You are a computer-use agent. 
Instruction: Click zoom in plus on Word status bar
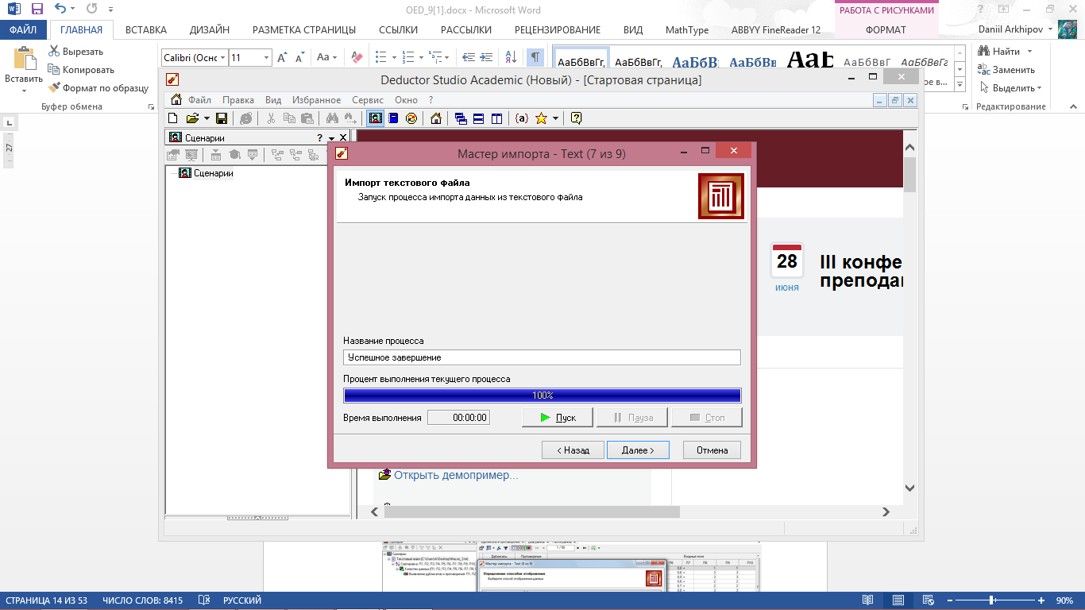(x=1041, y=600)
